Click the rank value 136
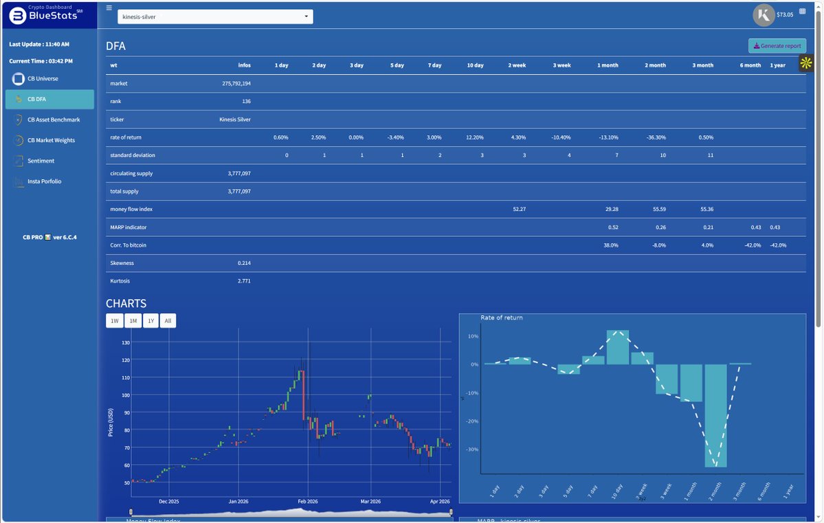This screenshot has width=824, height=523. click(x=246, y=102)
